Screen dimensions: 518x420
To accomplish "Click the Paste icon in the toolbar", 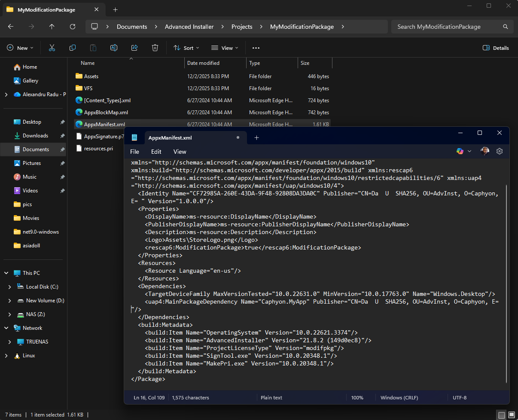I will 93,48.
